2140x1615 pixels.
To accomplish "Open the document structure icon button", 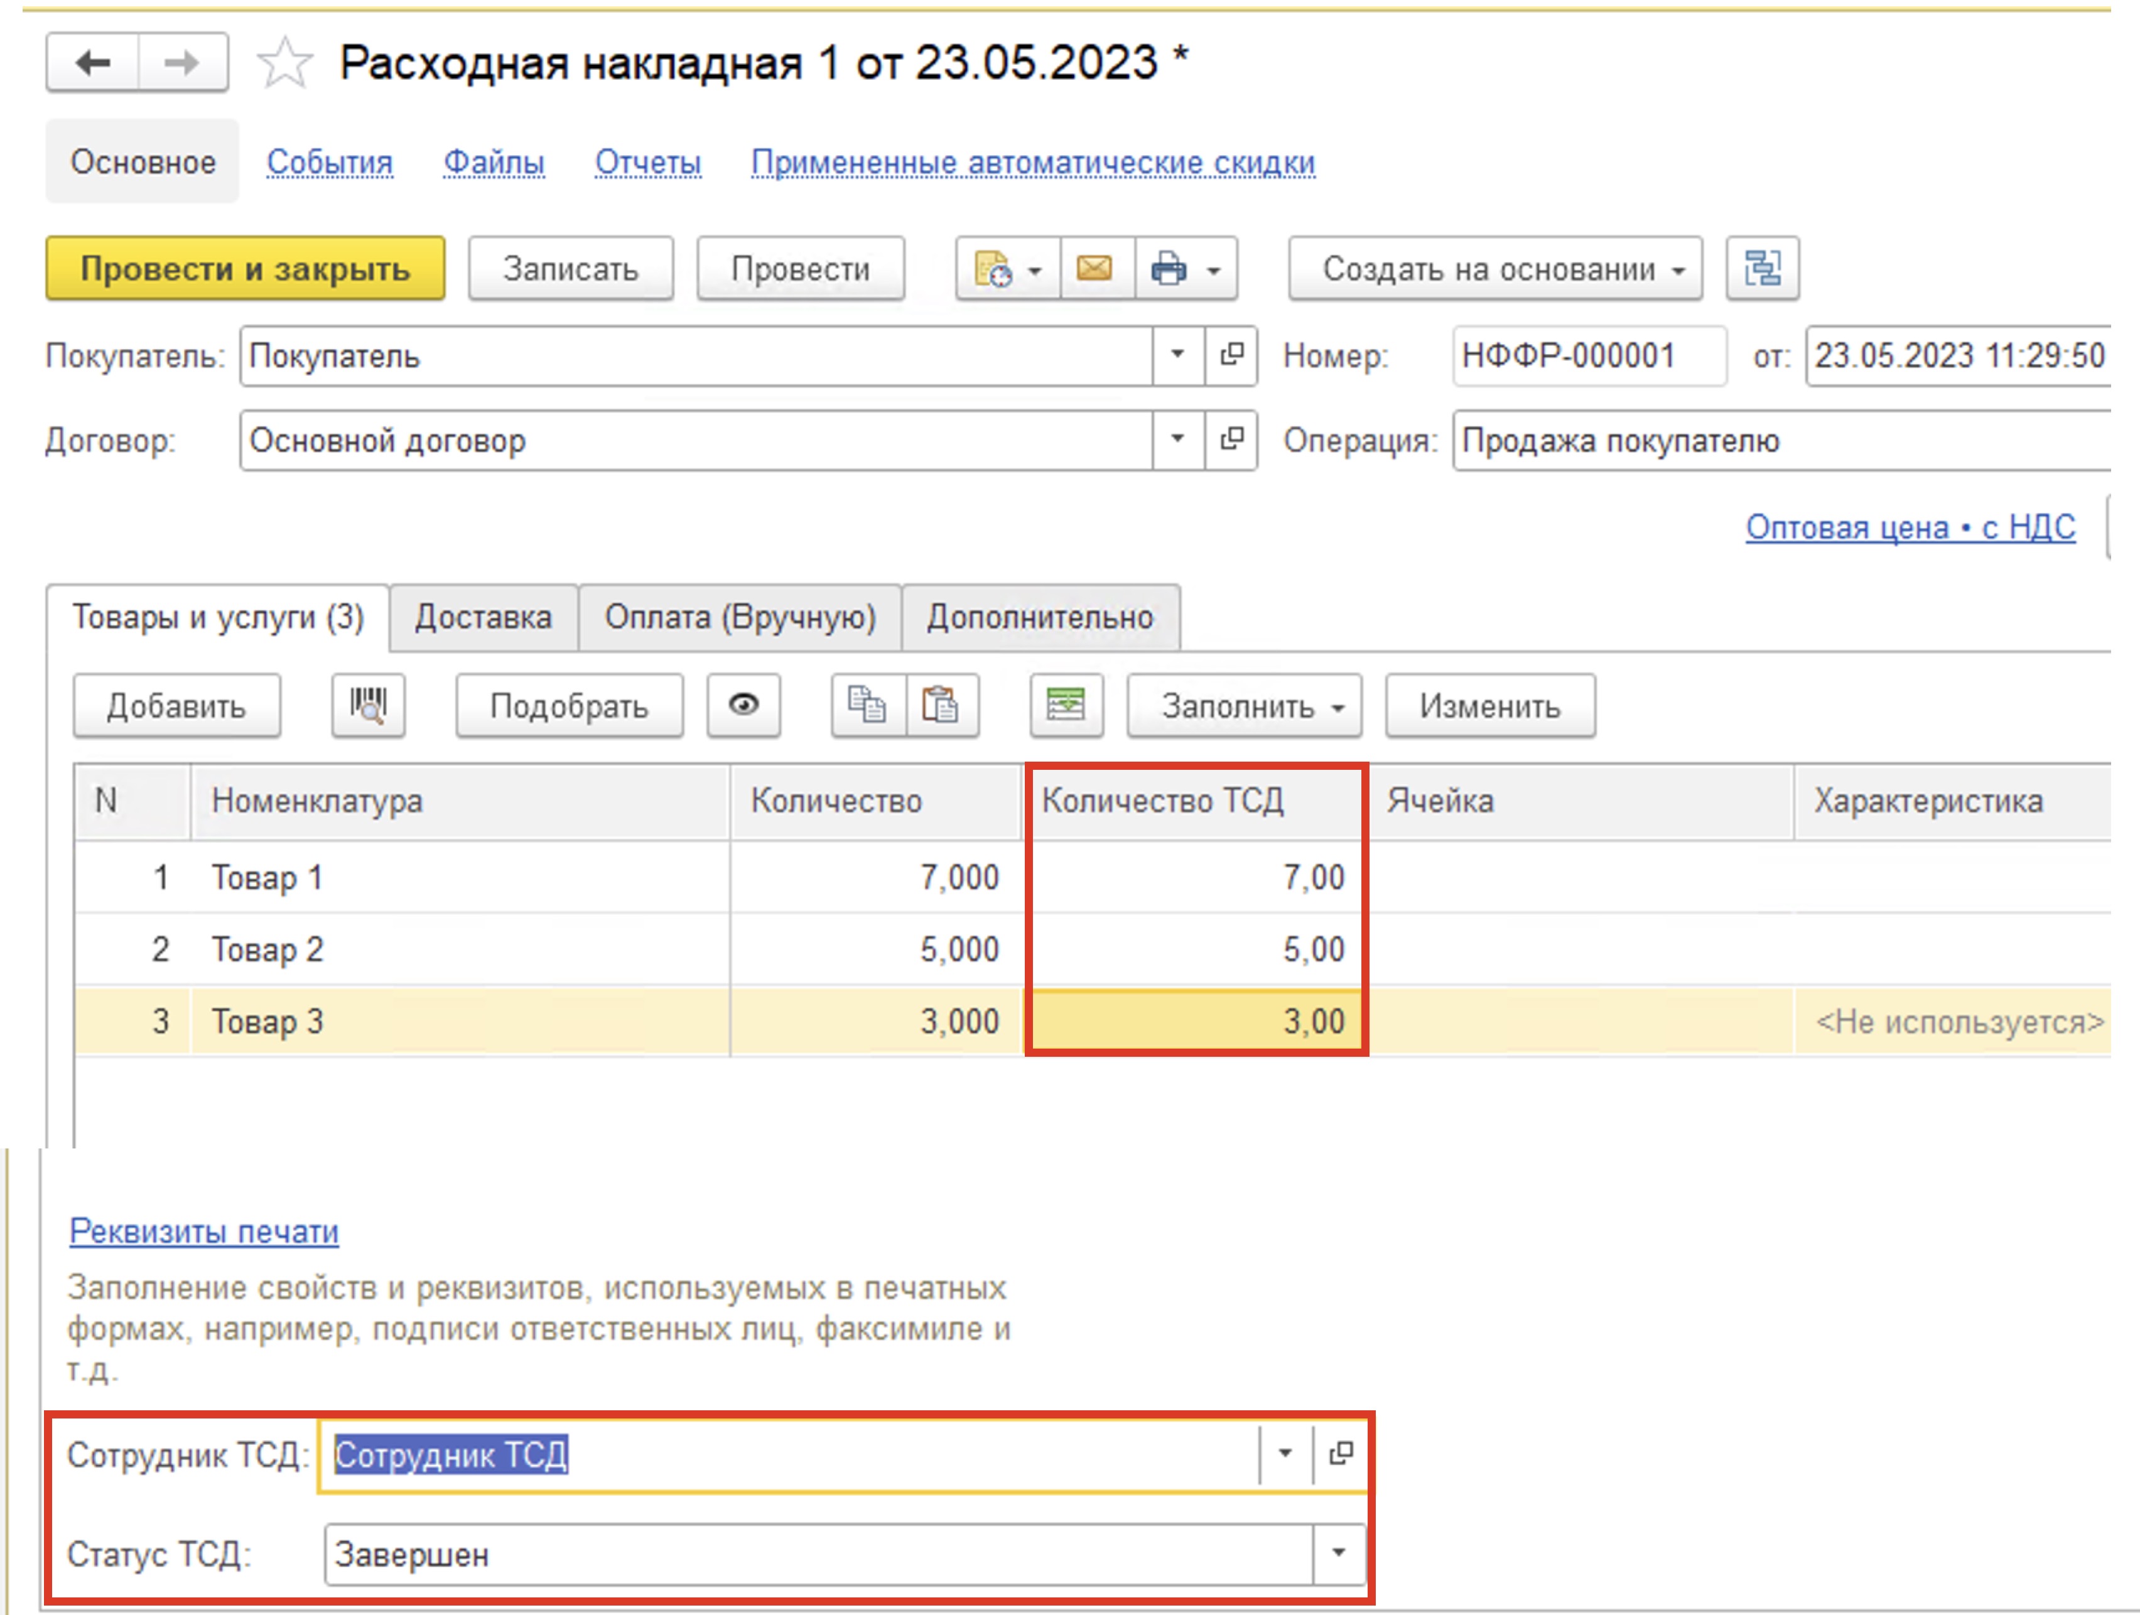I will coord(1763,269).
